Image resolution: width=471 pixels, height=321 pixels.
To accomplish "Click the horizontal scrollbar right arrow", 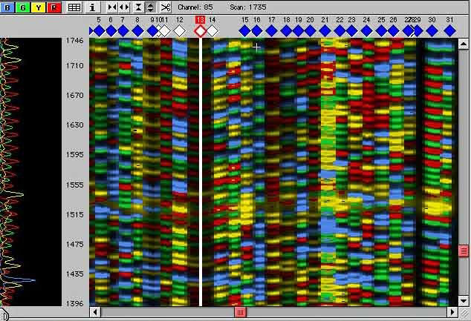I will tap(452, 312).
